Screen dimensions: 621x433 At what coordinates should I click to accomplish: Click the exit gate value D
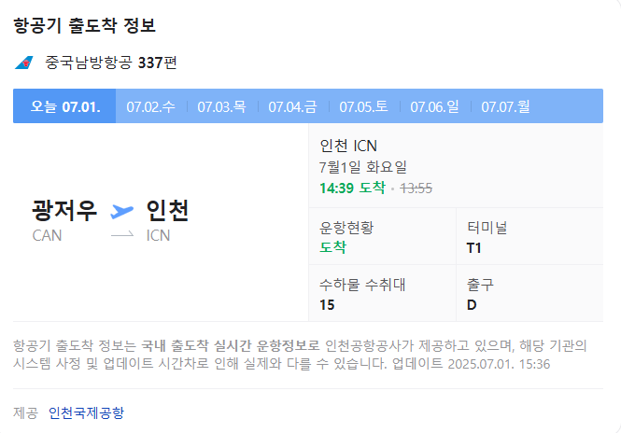[x=472, y=305]
